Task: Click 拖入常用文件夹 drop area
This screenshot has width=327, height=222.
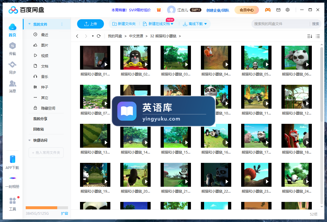Action: point(46,152)
